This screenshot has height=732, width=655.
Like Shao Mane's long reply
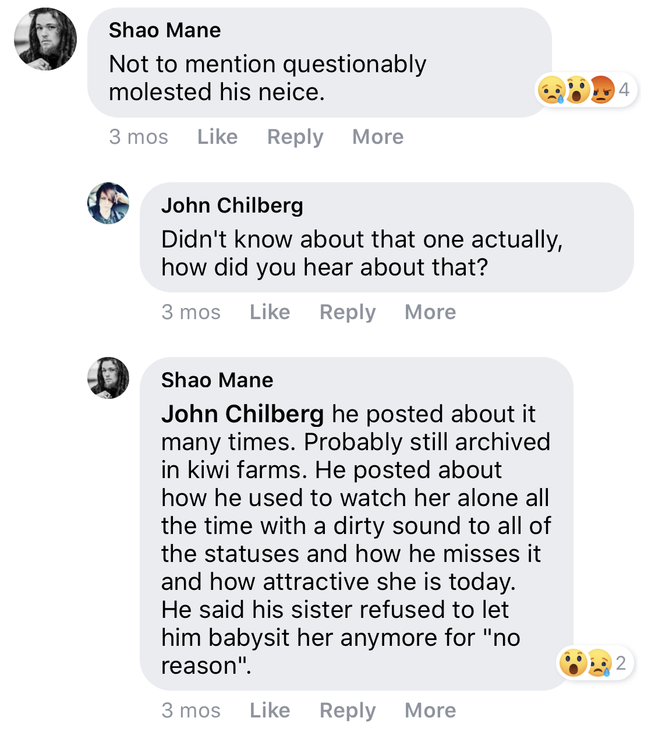[270, 710]
